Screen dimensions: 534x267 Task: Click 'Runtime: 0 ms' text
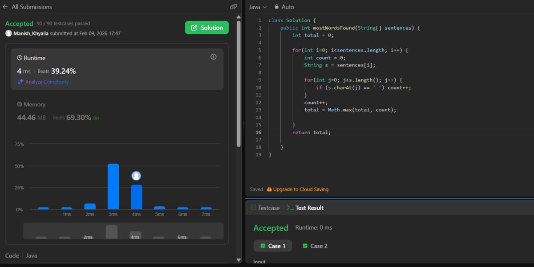pyautogui.click(x=314, y=228)
